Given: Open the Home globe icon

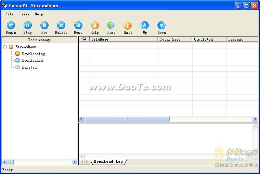Looking at the screenshot, I should click(x=111, y=25).
